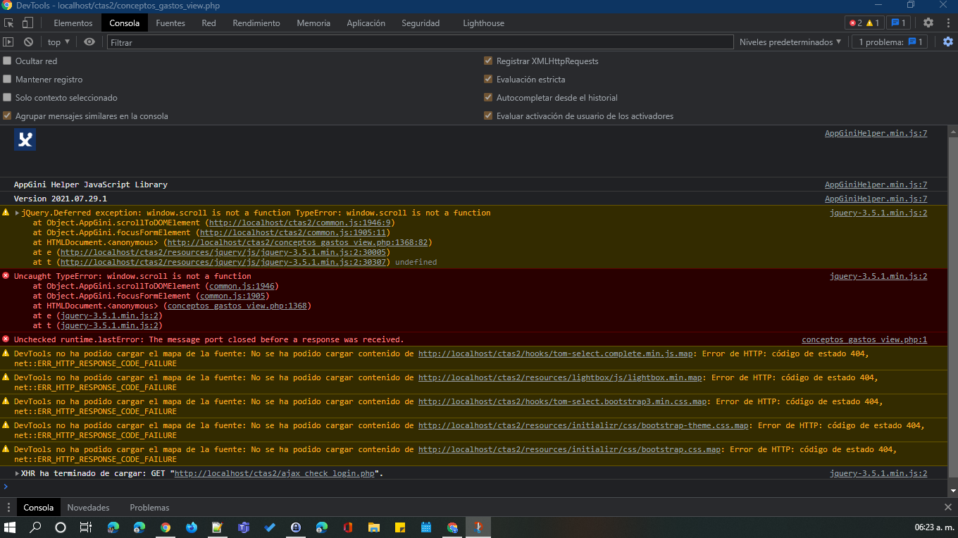Select the 'AppGini Helper JavaScript Library' log text
958x538 pixels.
[x=91, y=184]
